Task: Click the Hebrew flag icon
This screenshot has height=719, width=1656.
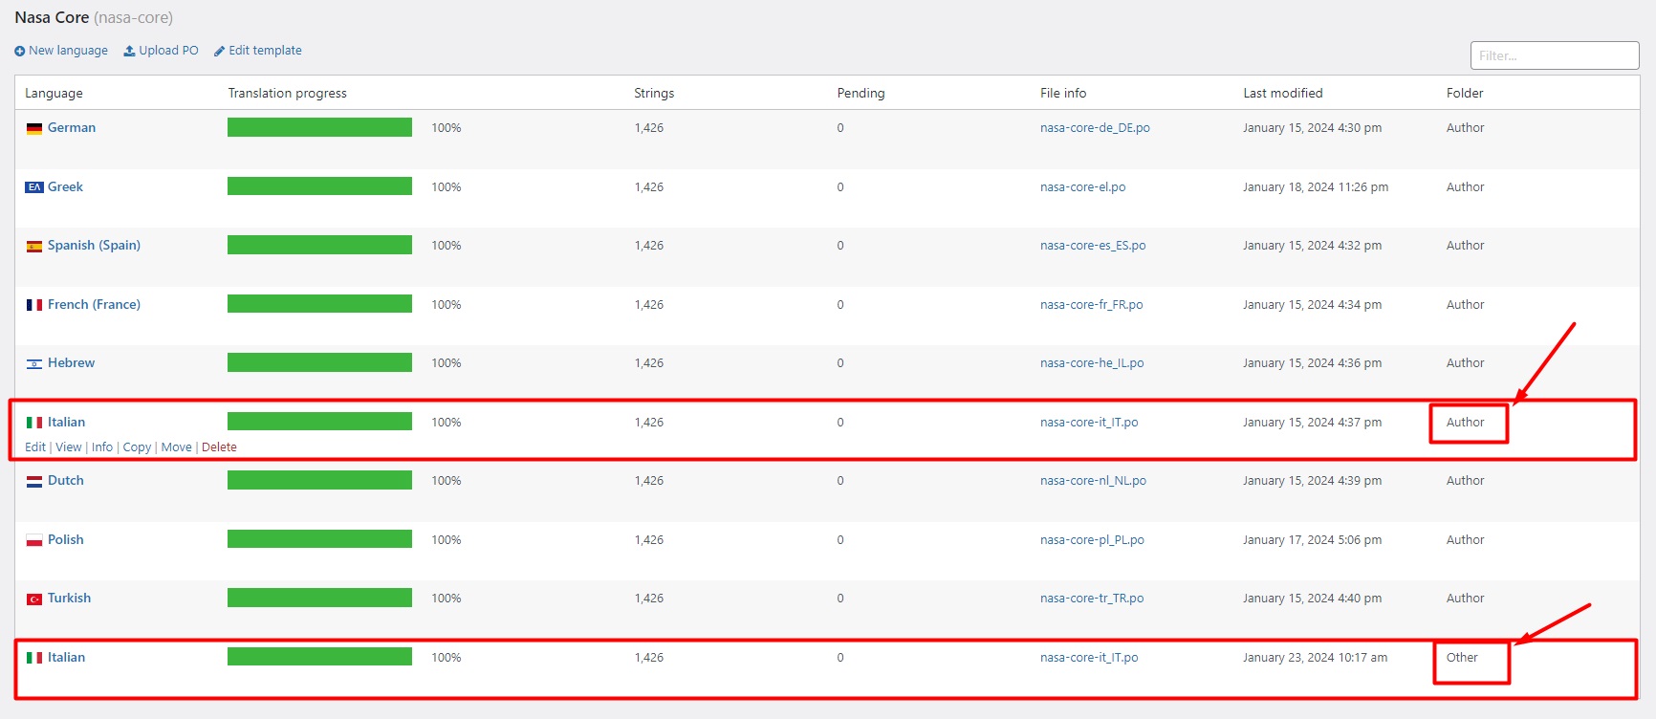Action: (34, 363)
